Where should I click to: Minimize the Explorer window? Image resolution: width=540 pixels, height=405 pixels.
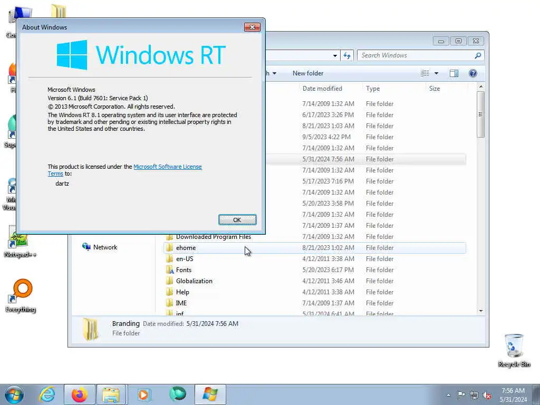pos(441,41)
